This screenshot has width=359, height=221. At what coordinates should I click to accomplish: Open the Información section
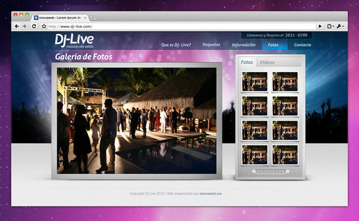pyautogui.click(x=244, y=45)
